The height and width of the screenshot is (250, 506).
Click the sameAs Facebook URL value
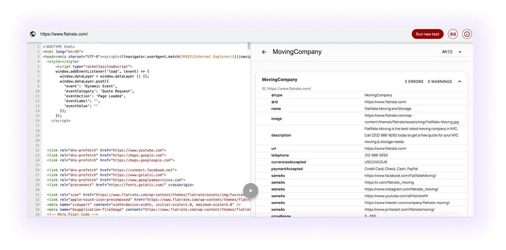click(400, 176)
